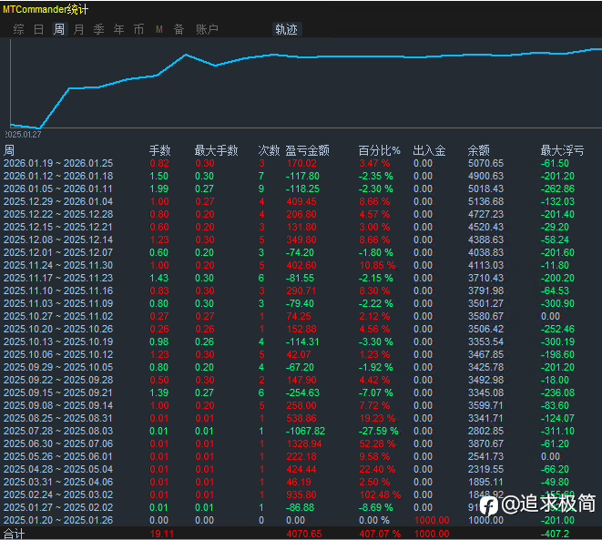Screen dimensions: 602x540
Task: Click the 最大浮亏 column header
Action: point(562,150)
